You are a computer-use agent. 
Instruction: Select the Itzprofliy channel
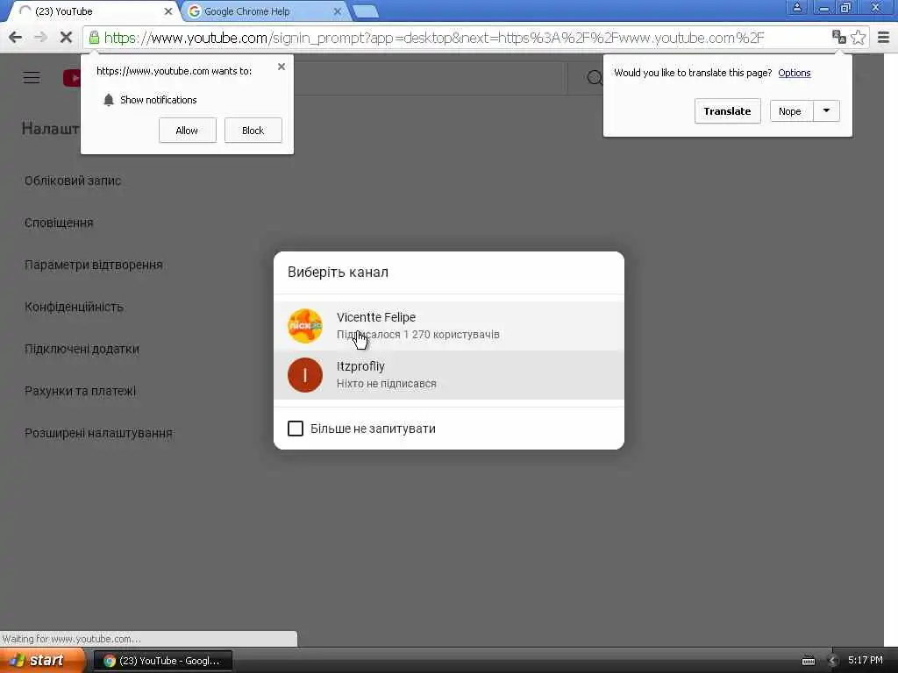449,375
